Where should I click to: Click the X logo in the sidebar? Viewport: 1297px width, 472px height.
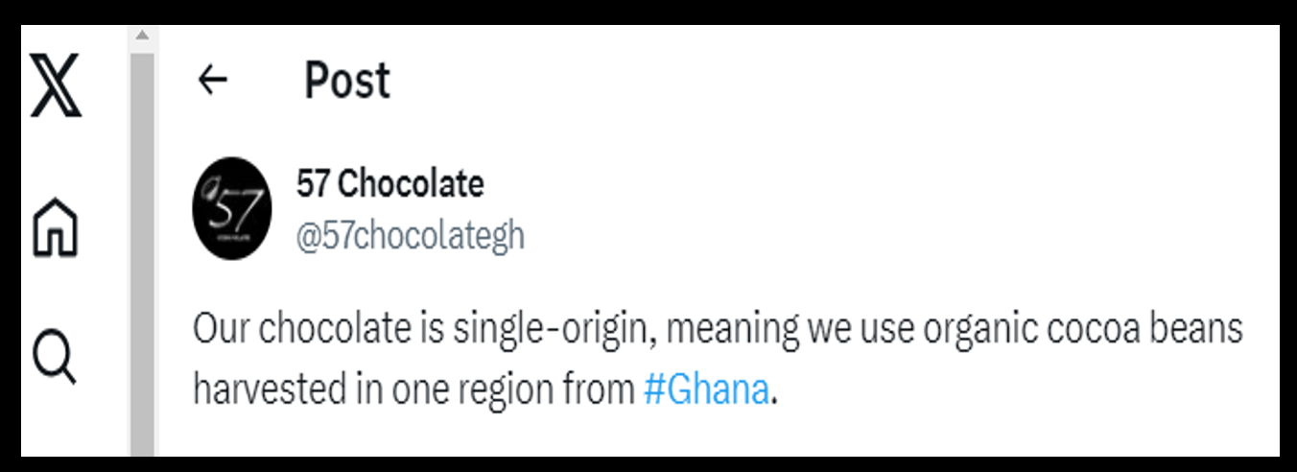56,85
